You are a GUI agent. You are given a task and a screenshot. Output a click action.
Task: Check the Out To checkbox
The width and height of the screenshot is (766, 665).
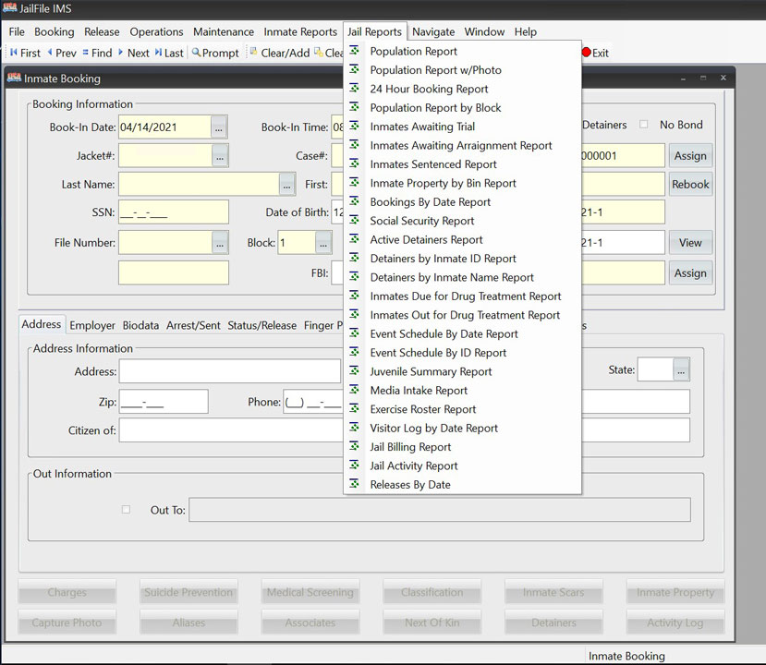126,510
